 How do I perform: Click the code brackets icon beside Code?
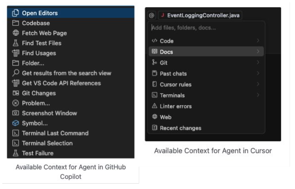tap(155, 41)
